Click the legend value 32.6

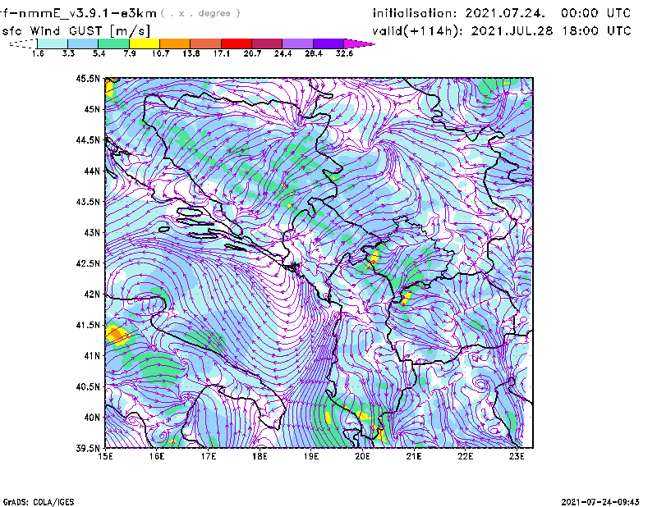click(344, 53)
